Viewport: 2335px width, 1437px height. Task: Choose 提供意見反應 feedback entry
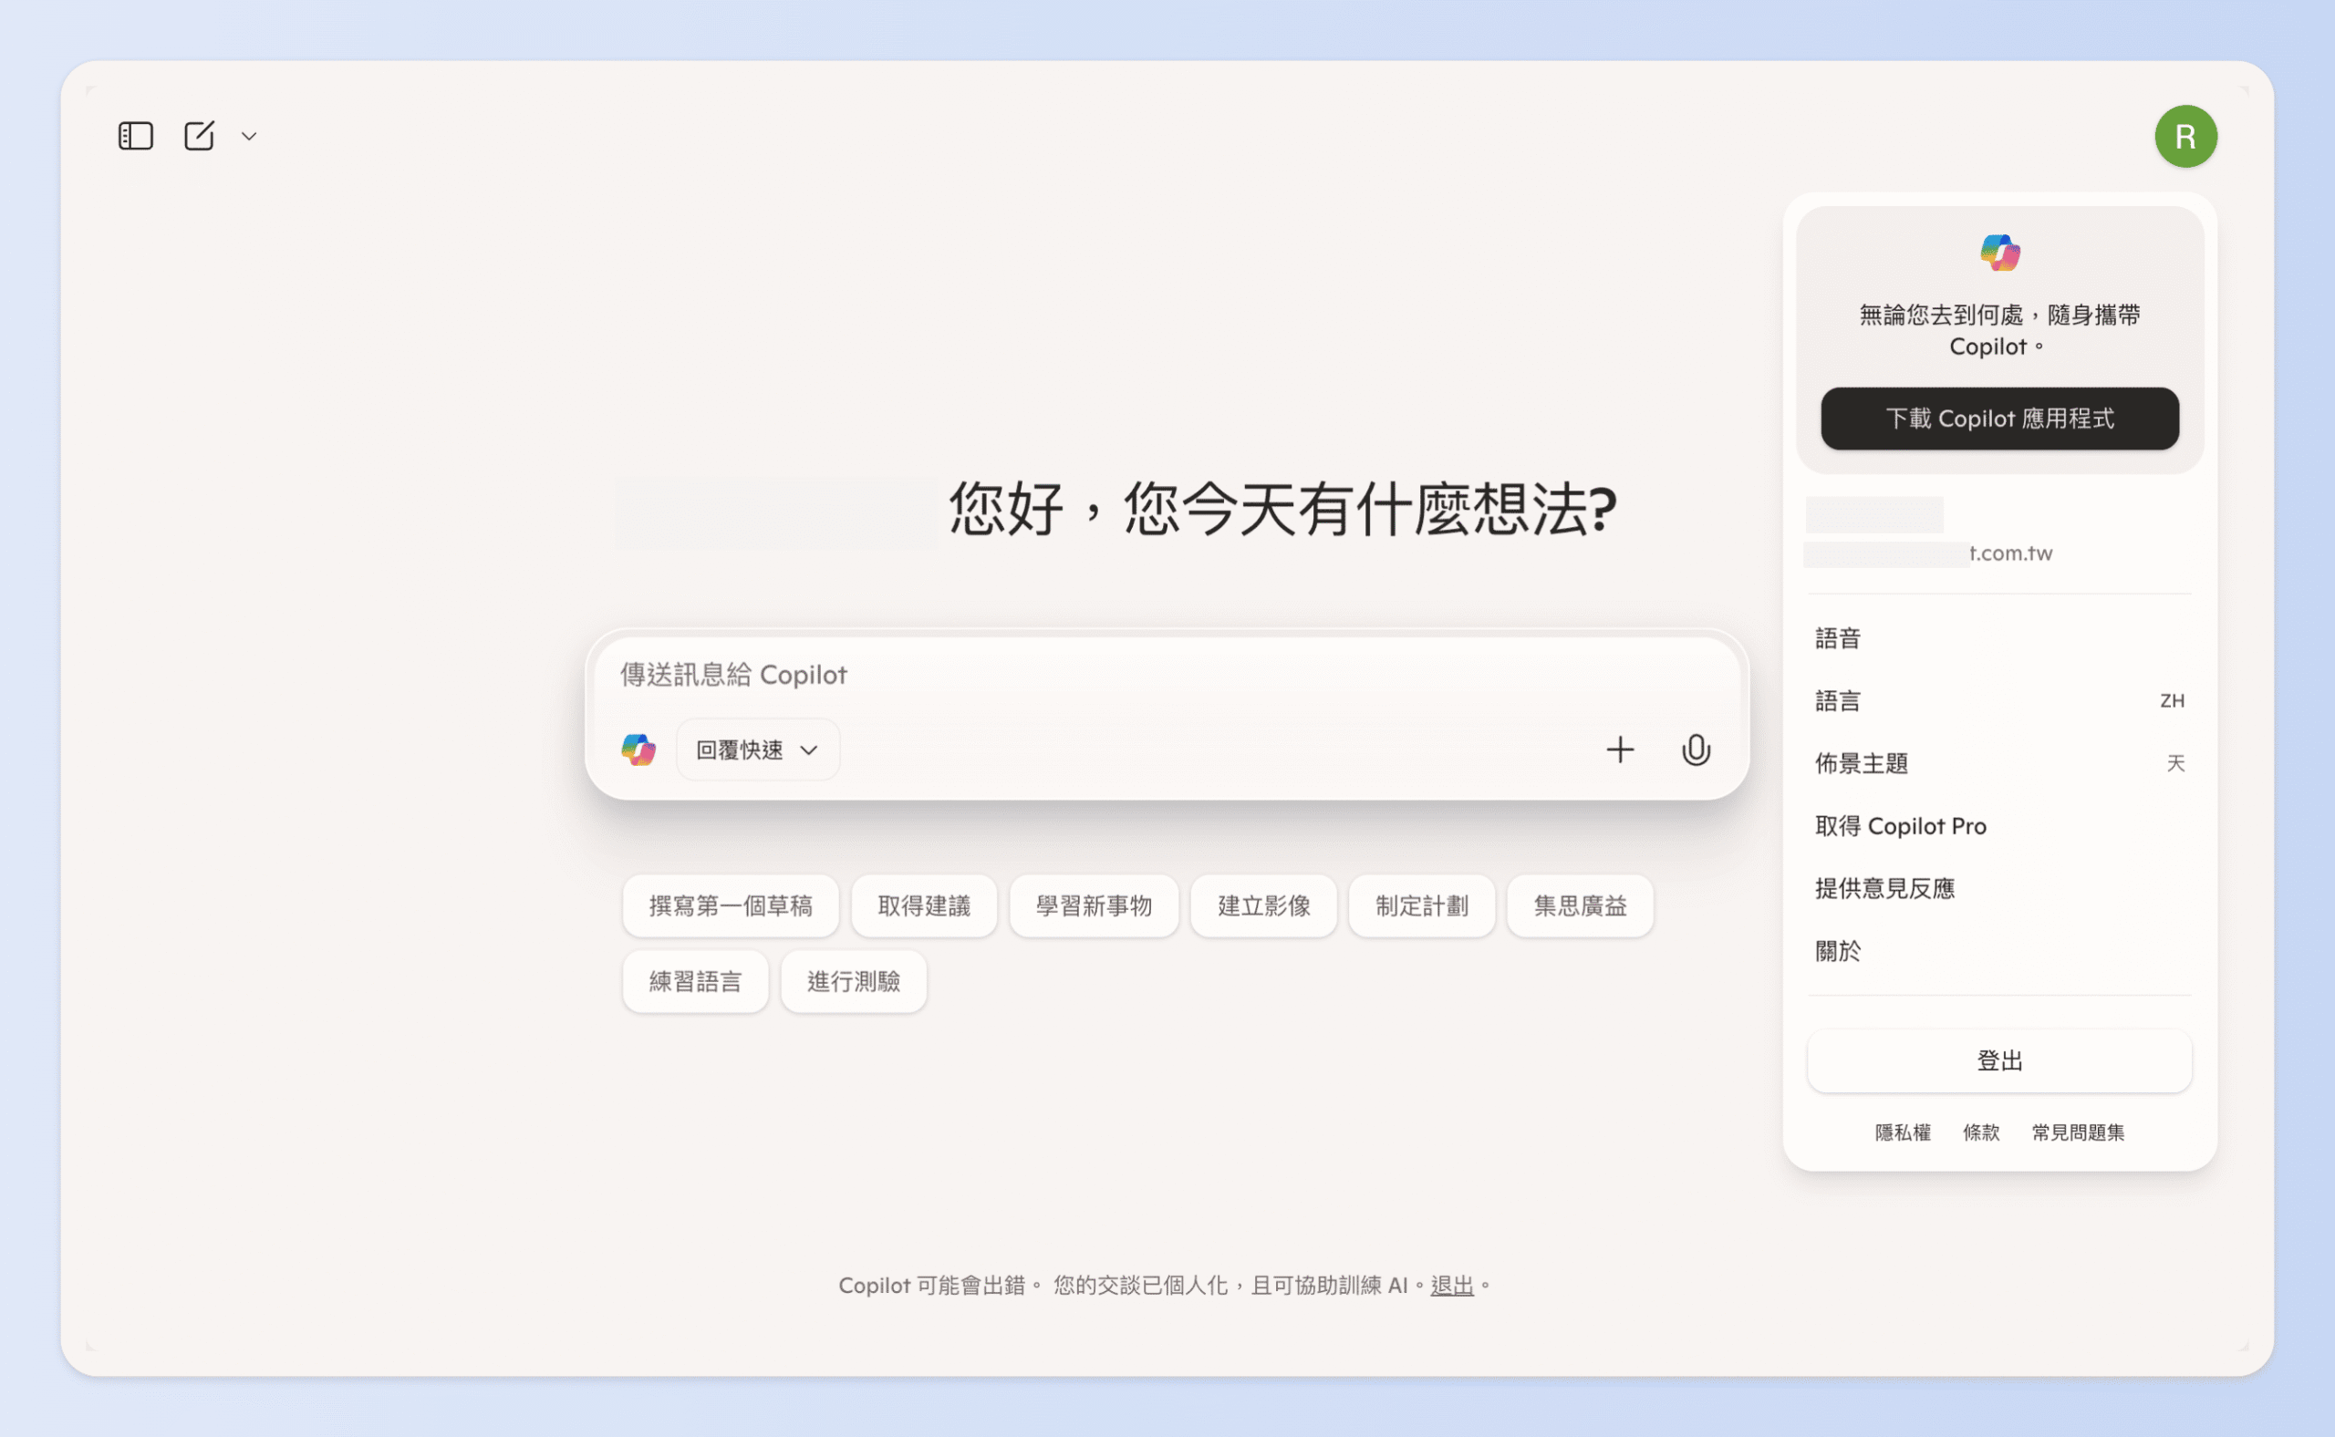[1999, 889]
